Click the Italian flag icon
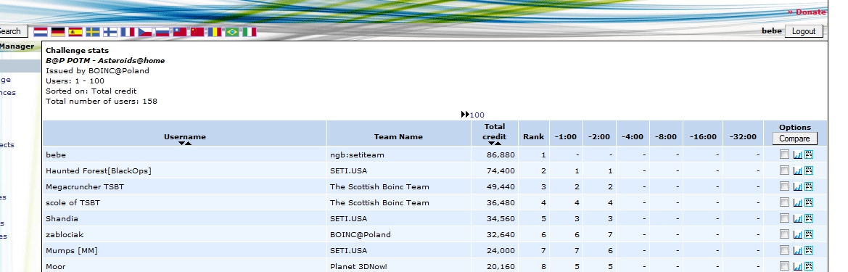 [x=250, y=32]
